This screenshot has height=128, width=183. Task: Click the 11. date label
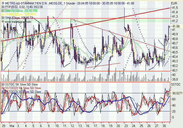[x=65, y=126]
